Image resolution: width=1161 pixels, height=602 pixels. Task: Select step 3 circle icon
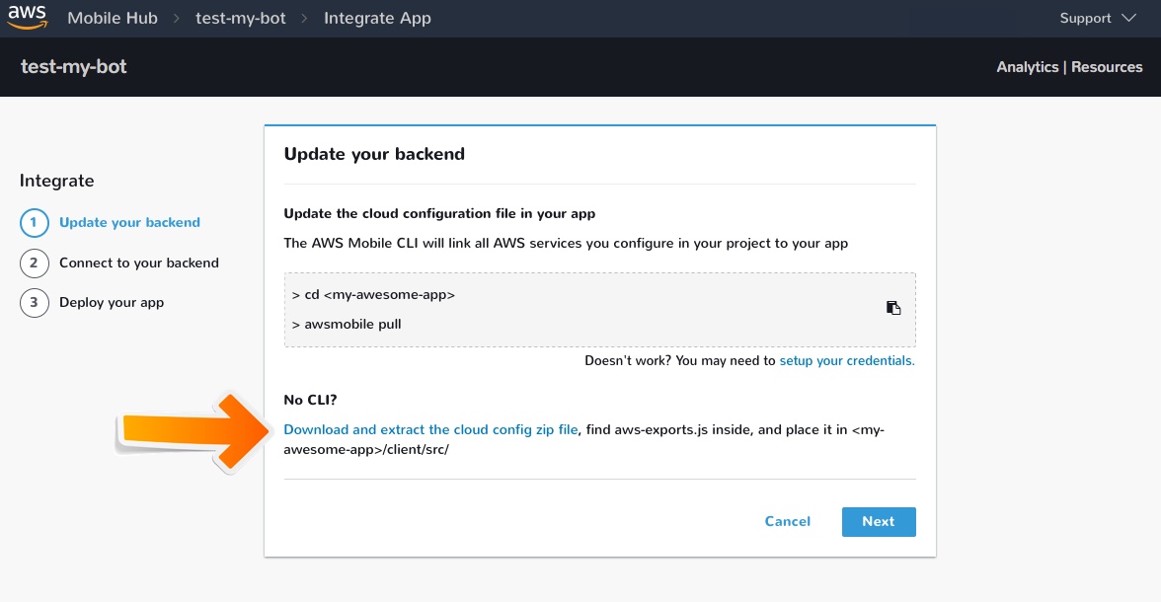tap(34, 303)
